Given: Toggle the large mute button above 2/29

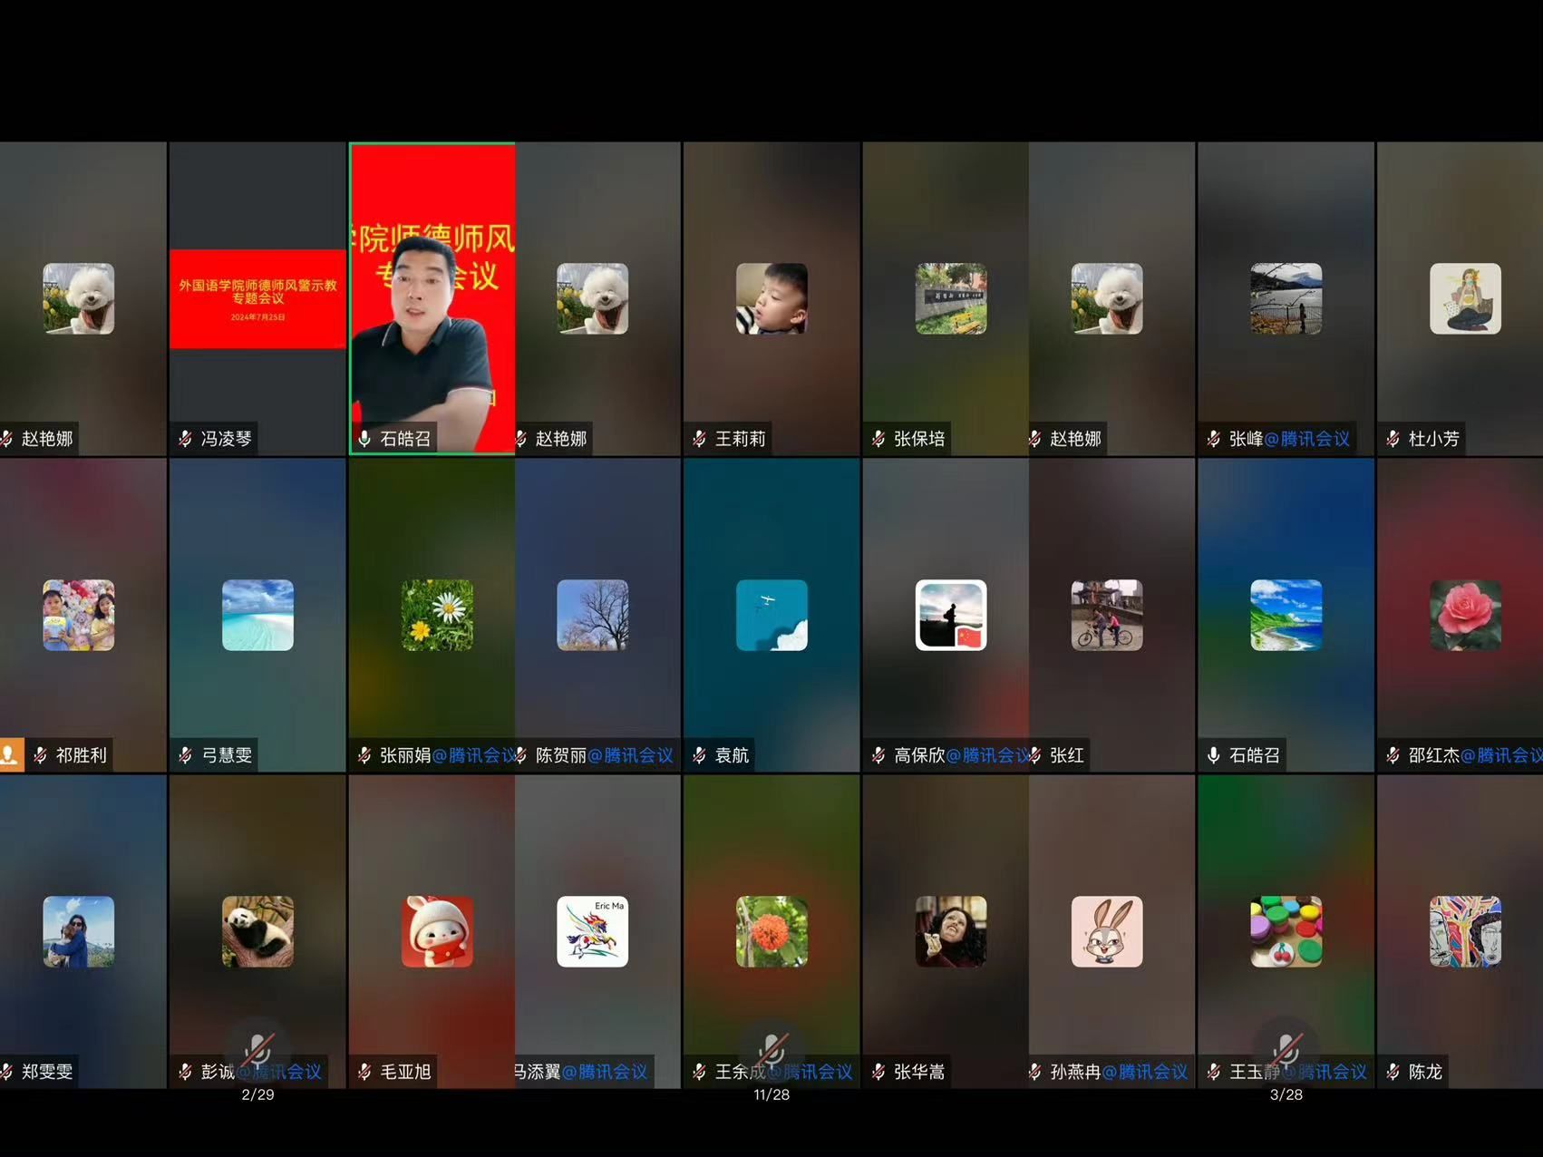Looking at the screenshot, I should click(x=257, y=1050).
